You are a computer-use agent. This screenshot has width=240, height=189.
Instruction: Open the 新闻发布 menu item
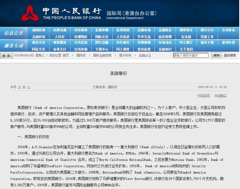(x=39, y=30)
